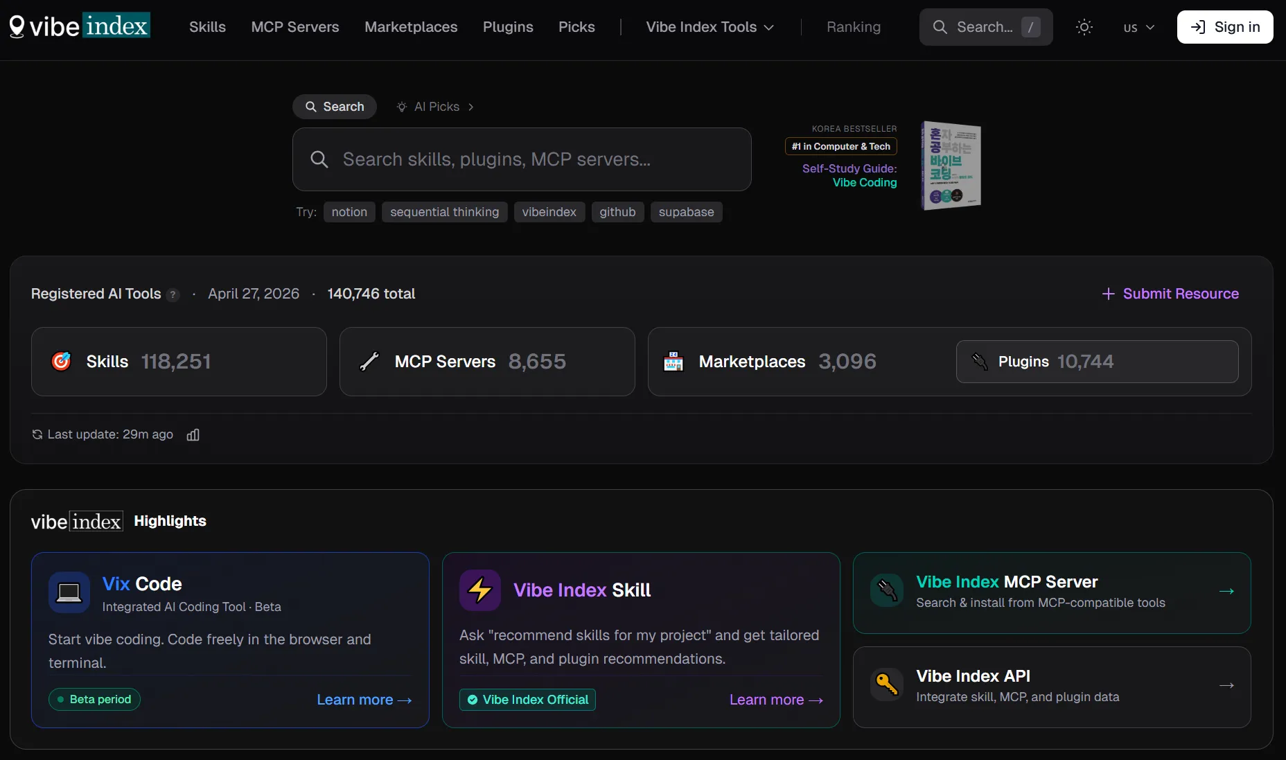Open the Skills nav item
Screen dimensions: 1286x760
point(207,27)
